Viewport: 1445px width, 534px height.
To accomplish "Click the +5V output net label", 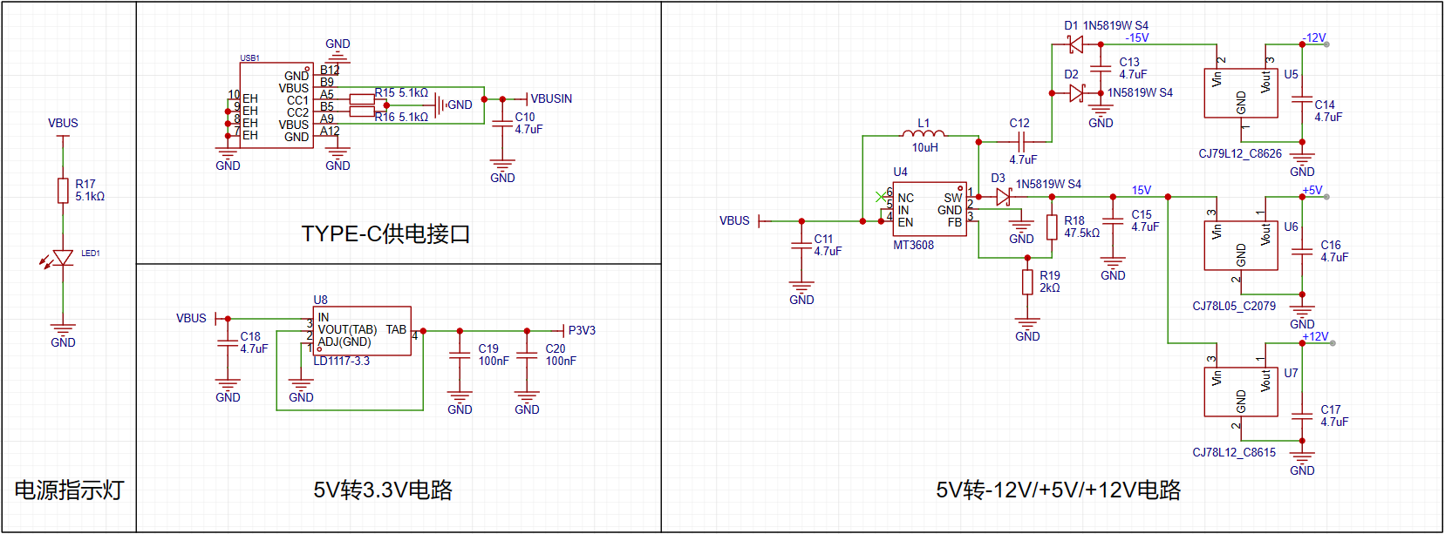I will point(1312,191).
